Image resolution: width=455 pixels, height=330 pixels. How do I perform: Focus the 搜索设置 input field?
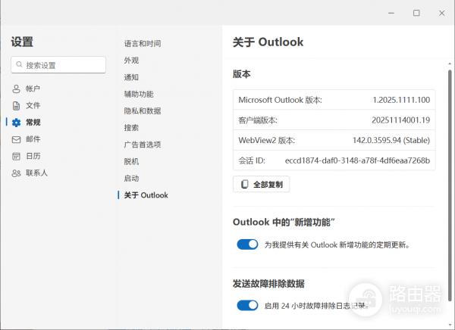click(58, 65)
